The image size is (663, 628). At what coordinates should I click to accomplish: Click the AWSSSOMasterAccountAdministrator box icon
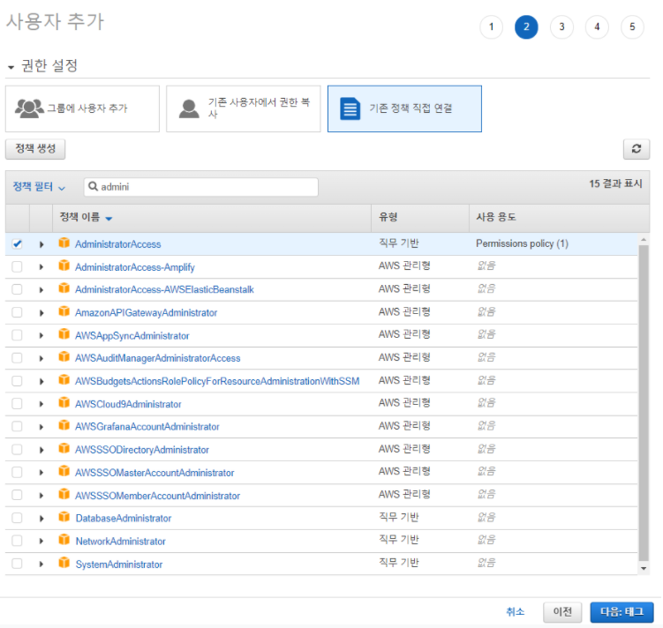coord(64,471)
